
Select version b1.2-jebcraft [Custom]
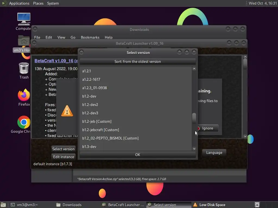click(136, 130)
